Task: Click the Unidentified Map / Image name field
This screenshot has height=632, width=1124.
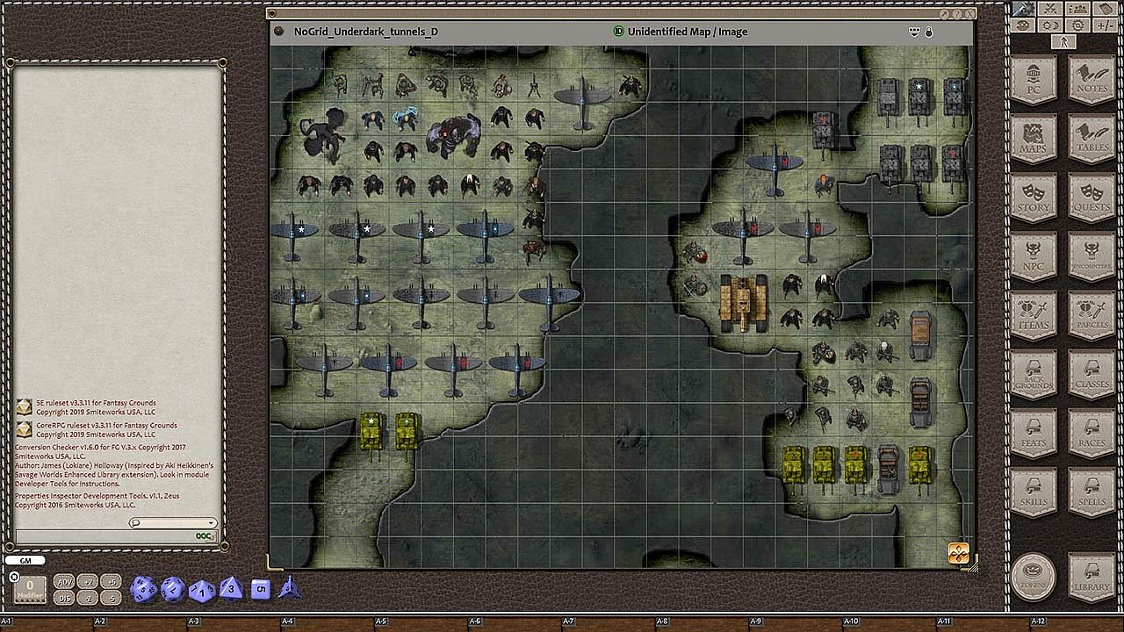Action: click(x=688, y=32)
